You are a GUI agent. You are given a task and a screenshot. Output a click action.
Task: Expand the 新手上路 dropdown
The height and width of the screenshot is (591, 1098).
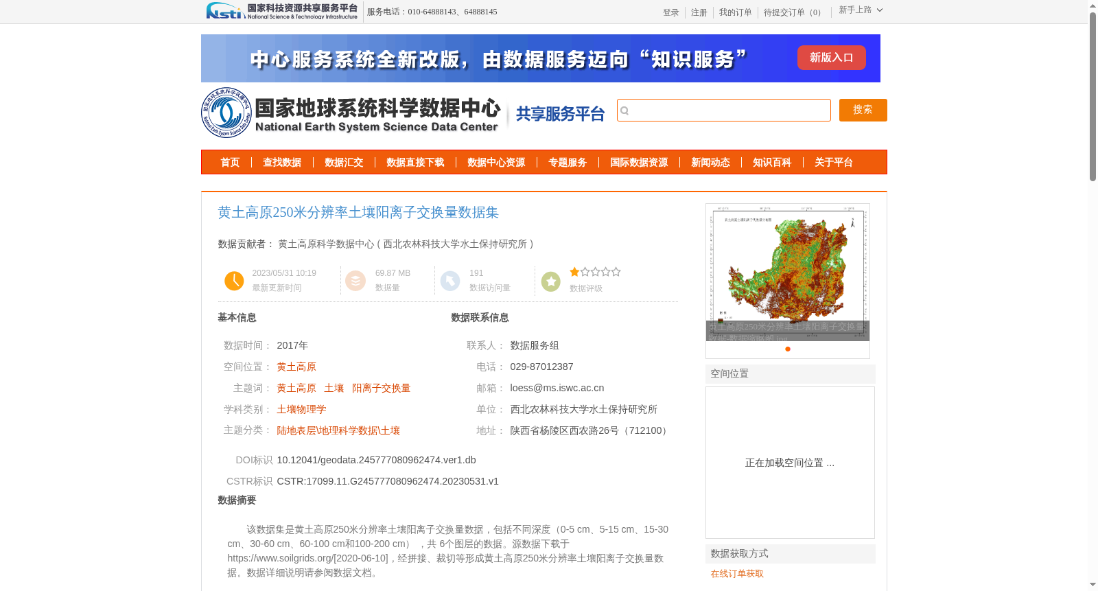click(861, 10)
